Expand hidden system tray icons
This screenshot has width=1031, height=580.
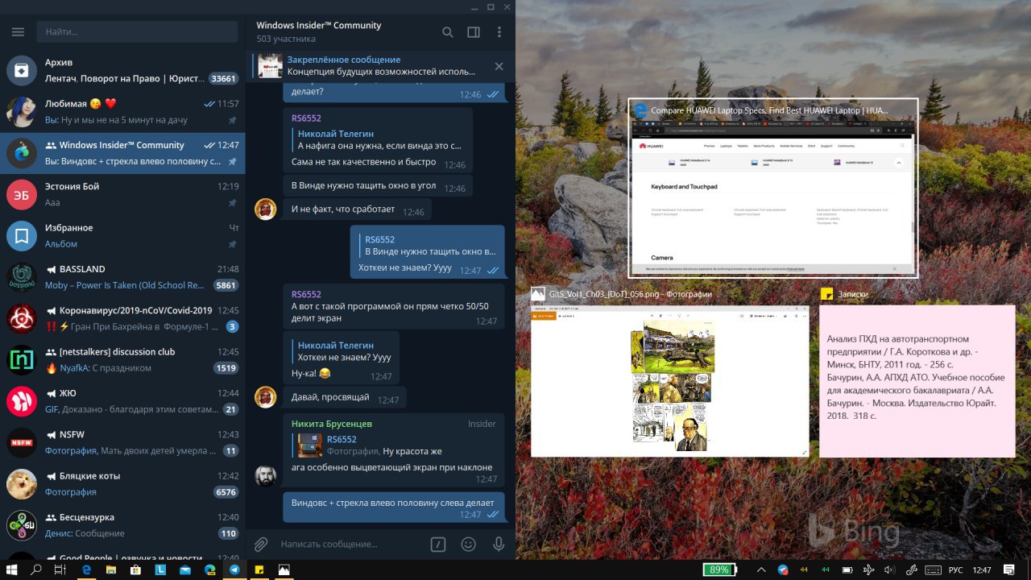click(x=762, y=570)
